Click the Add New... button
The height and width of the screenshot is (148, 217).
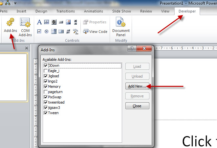coord(137,86)
